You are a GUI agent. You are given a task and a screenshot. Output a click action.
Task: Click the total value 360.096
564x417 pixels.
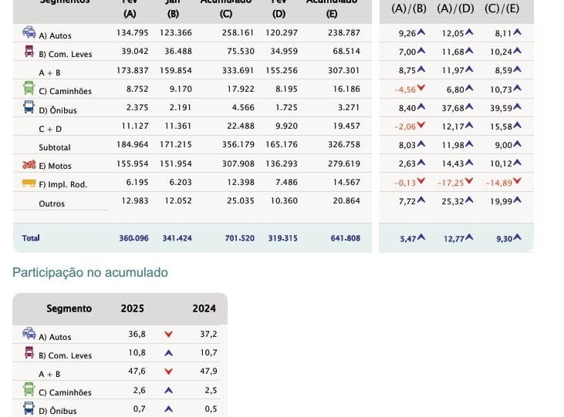click(133, 238)
